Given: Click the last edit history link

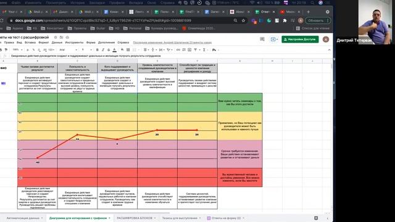Looking at the screenshot, I should click(172, 43).
